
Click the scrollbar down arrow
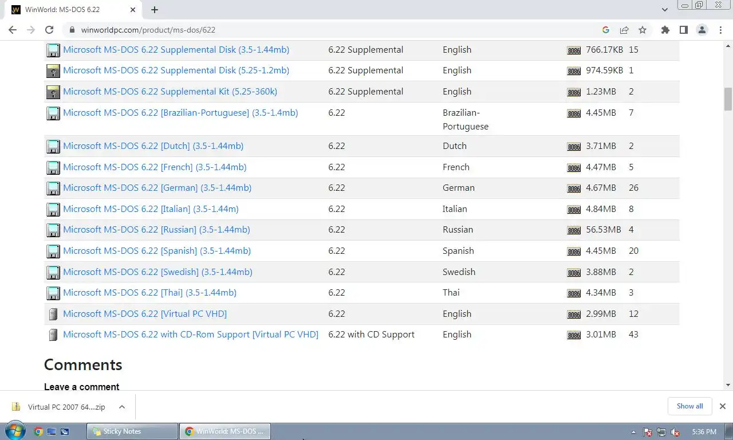click(728, 385)
